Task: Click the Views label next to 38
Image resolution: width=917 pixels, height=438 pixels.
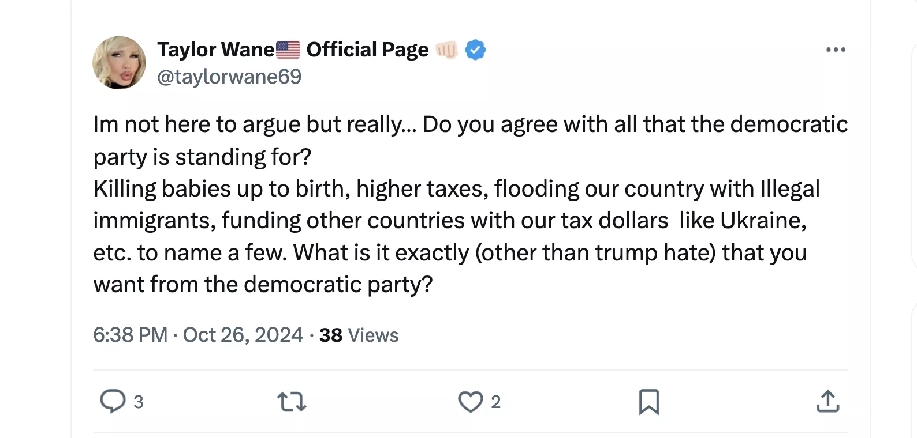Action: [373, 335]
